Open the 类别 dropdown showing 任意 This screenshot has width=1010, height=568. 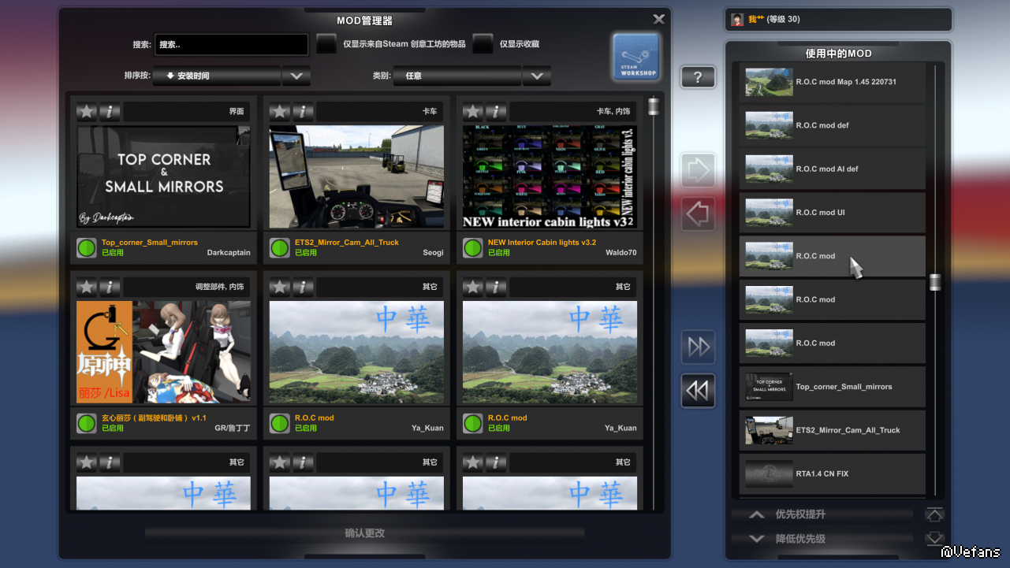(x=457, y=76)
